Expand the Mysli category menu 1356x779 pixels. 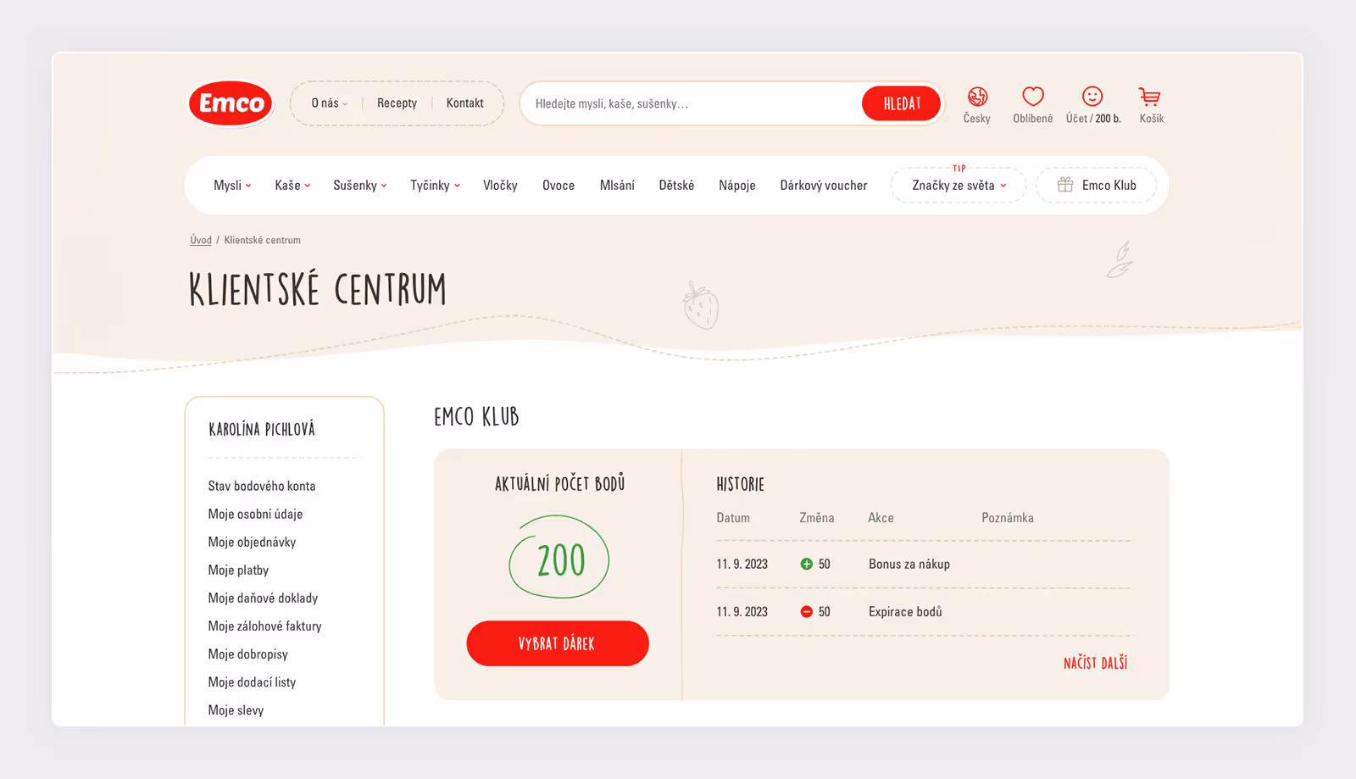pyautogui.click(x=232, y=186)
